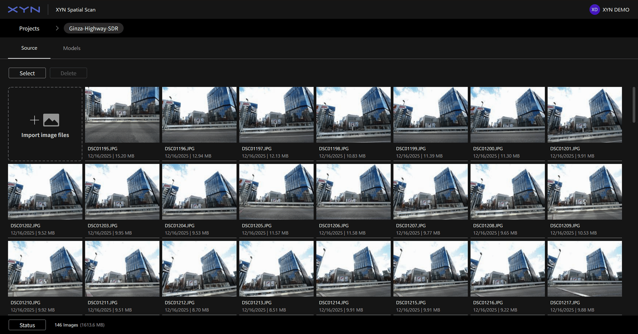638x334 pixels.
Task: Click XYN DEMO account name
Action: click(x=616, y=10)
